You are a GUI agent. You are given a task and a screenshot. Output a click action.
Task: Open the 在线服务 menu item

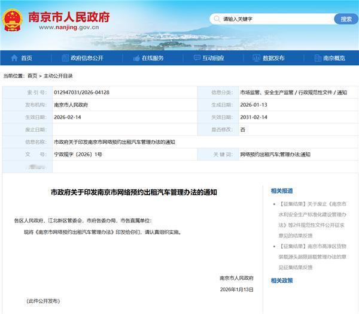tap(153, 58)
